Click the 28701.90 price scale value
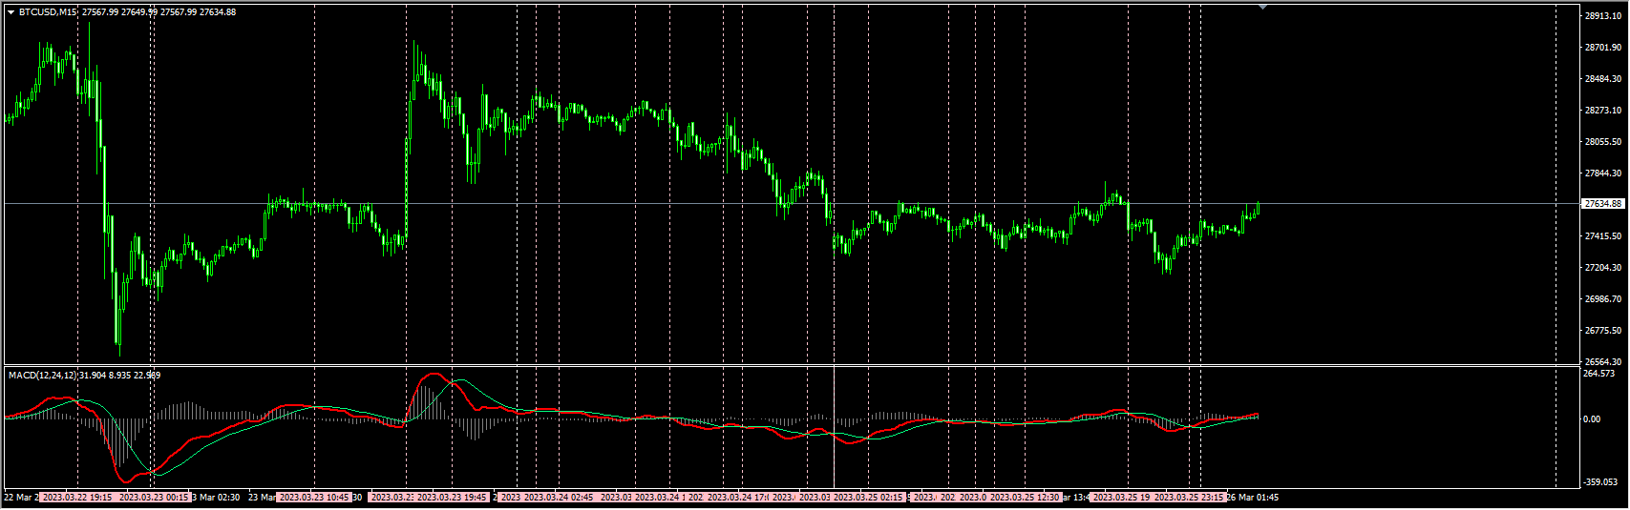Image resolution: width=1630 pixels, height=510 pixels. tap(1603, 48)
